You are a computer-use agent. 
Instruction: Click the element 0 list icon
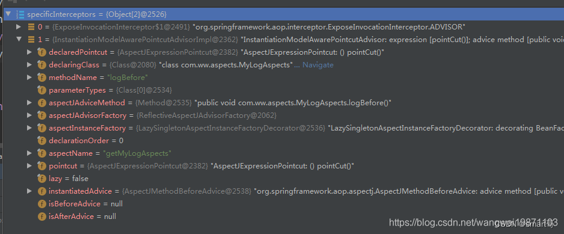click(x=31, y=27)
